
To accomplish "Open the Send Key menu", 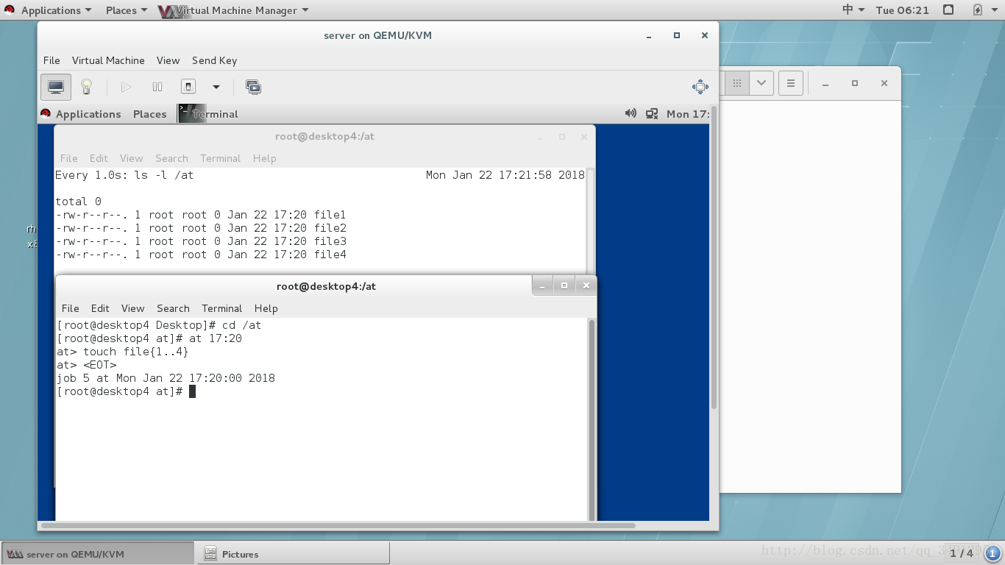I will click(214, 60).
